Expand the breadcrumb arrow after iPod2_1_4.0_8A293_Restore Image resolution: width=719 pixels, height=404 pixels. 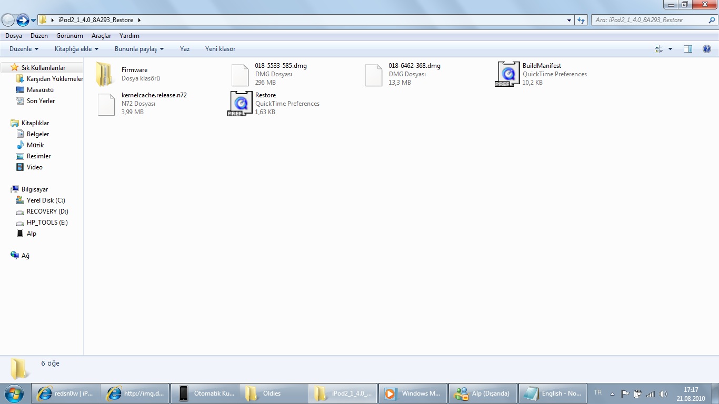coord(139,20)
